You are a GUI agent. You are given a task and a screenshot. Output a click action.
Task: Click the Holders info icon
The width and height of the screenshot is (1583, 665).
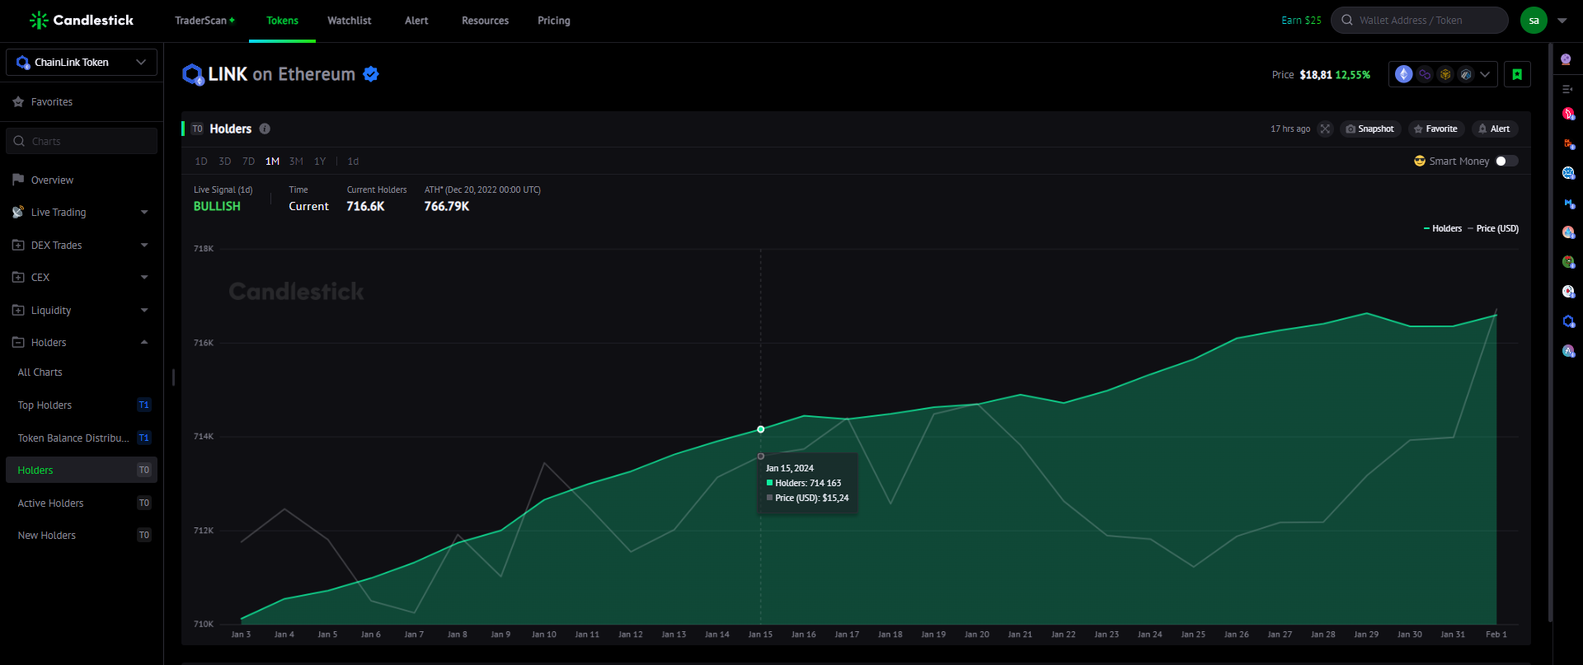[265, 129]
